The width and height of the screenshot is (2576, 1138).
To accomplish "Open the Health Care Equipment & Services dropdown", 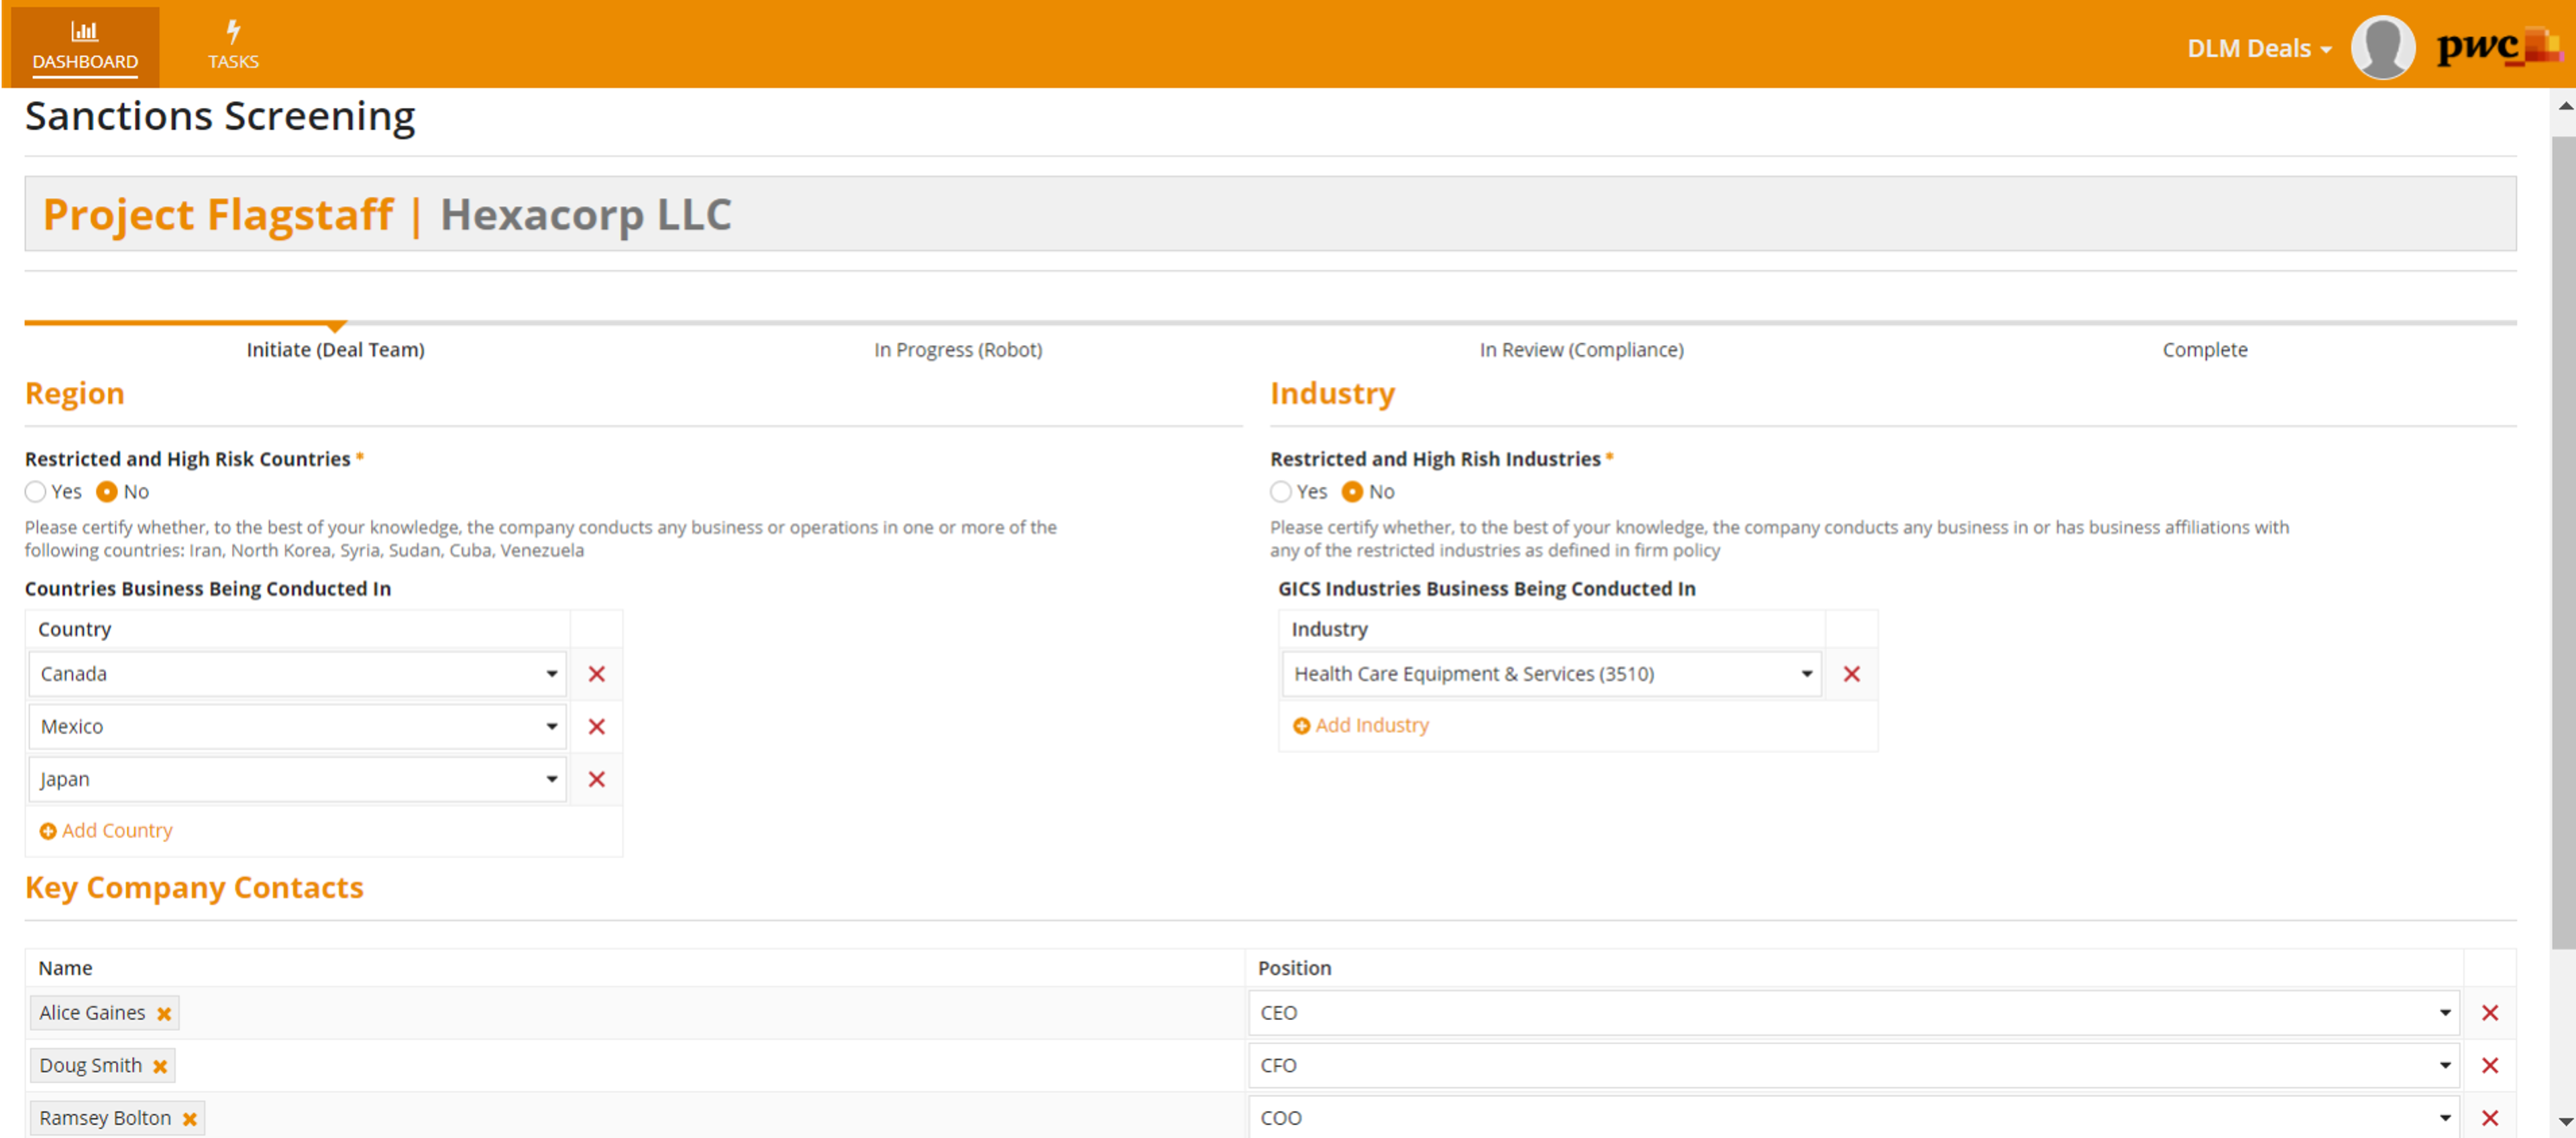I will coord(1551,674).
